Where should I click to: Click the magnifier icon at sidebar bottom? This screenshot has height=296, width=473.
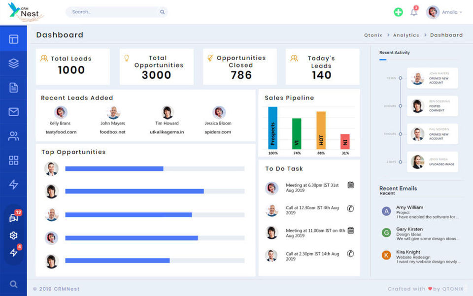click(x=14, y=284)
